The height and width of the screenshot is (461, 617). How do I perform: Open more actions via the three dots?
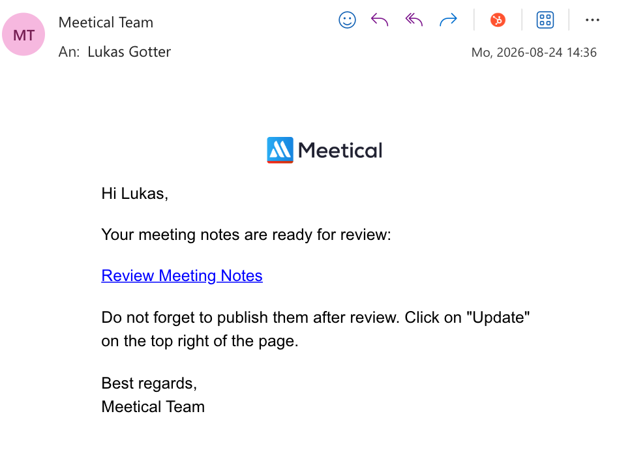pos(592,20)
